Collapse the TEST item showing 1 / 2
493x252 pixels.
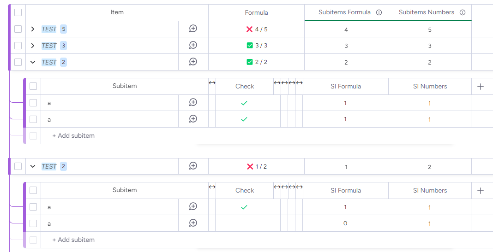pos(33,166)
